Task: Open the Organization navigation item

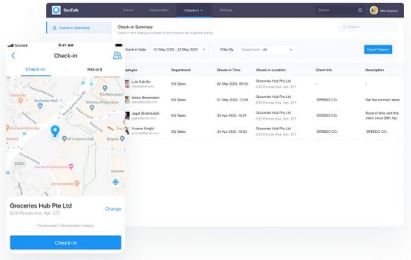Action: 159,10
